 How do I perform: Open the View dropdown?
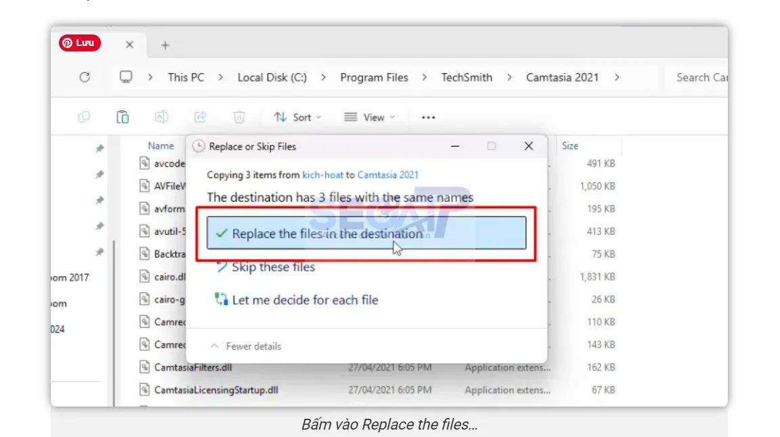tap(370, 117)
